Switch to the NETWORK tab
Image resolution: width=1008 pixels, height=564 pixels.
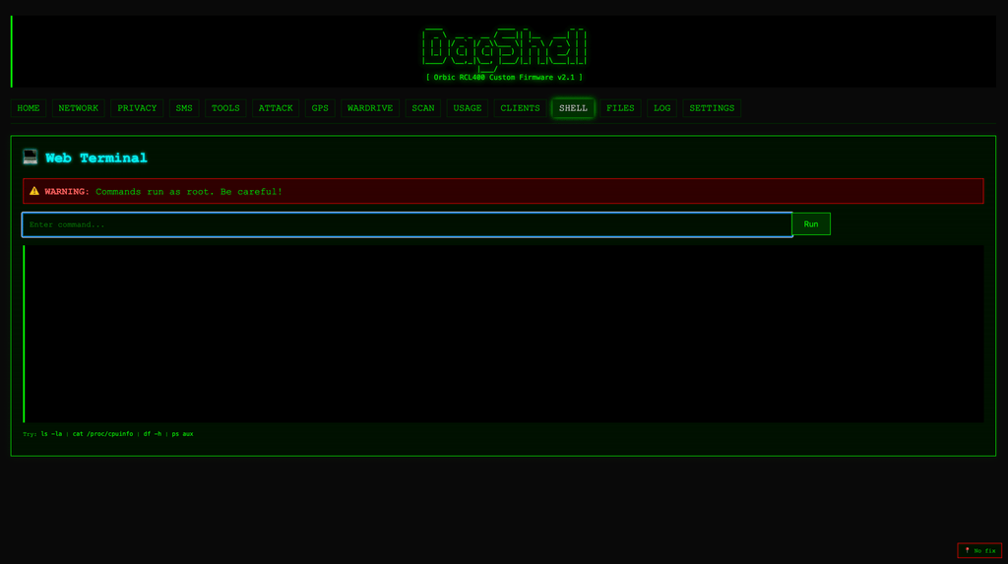tap(79, 108)
